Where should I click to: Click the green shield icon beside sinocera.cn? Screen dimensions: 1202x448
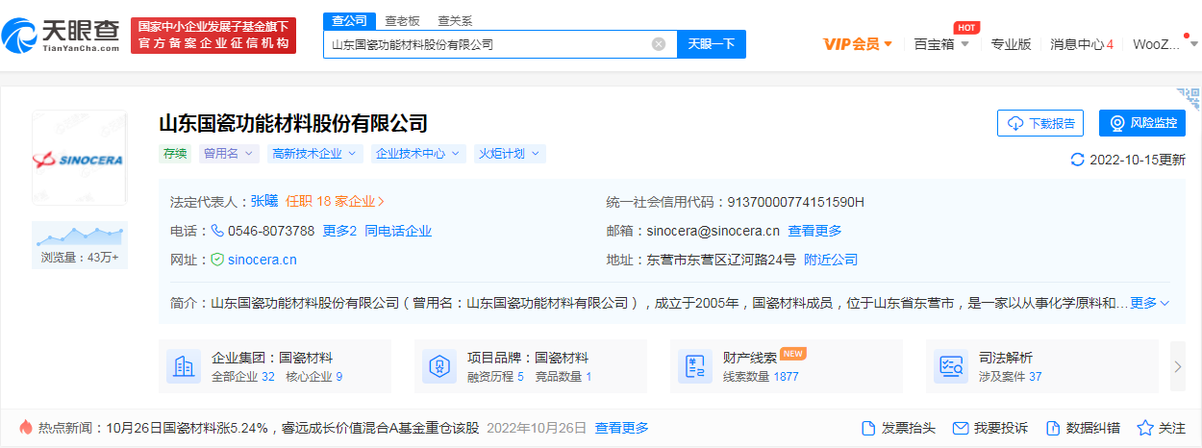217,260
